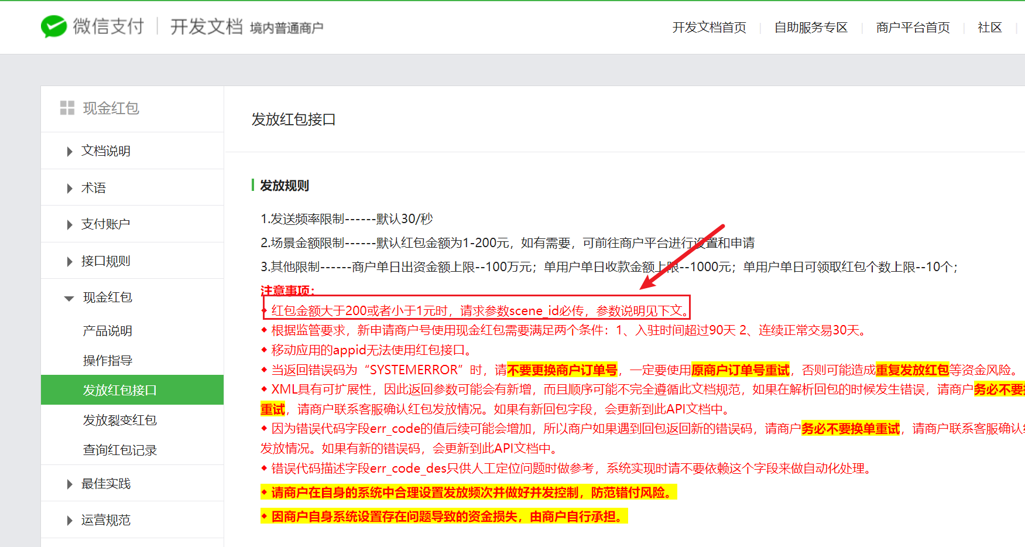Click the 境内普通商户 header label
1025x547 pixels.
(287, 28)
